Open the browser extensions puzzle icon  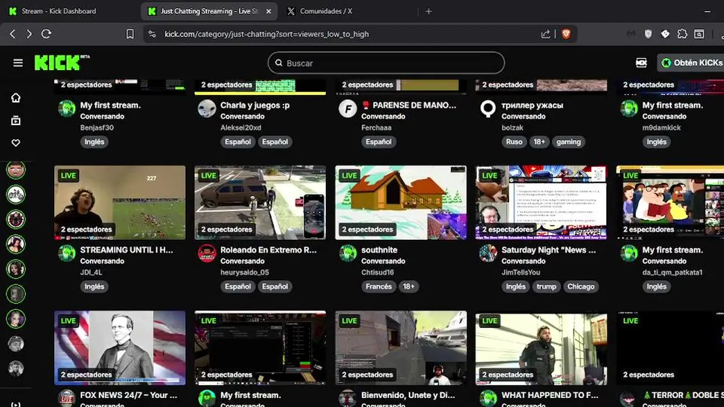682,34
